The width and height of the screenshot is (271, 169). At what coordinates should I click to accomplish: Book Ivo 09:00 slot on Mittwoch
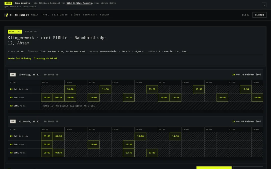click(x=47, y=144)
